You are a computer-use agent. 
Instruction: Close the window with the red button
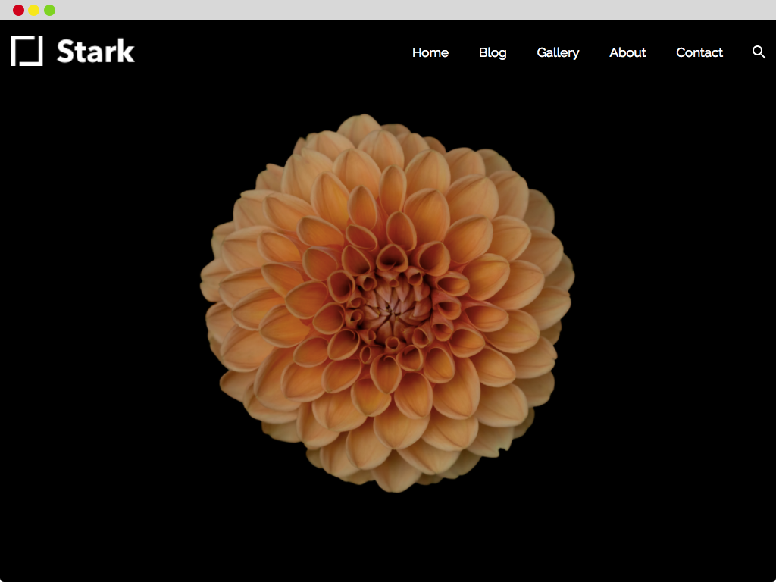pos(18,10)
